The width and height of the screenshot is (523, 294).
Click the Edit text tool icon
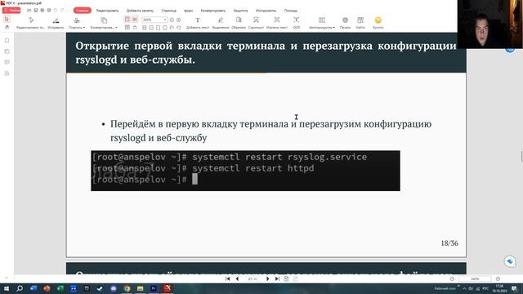pos(31,20)
